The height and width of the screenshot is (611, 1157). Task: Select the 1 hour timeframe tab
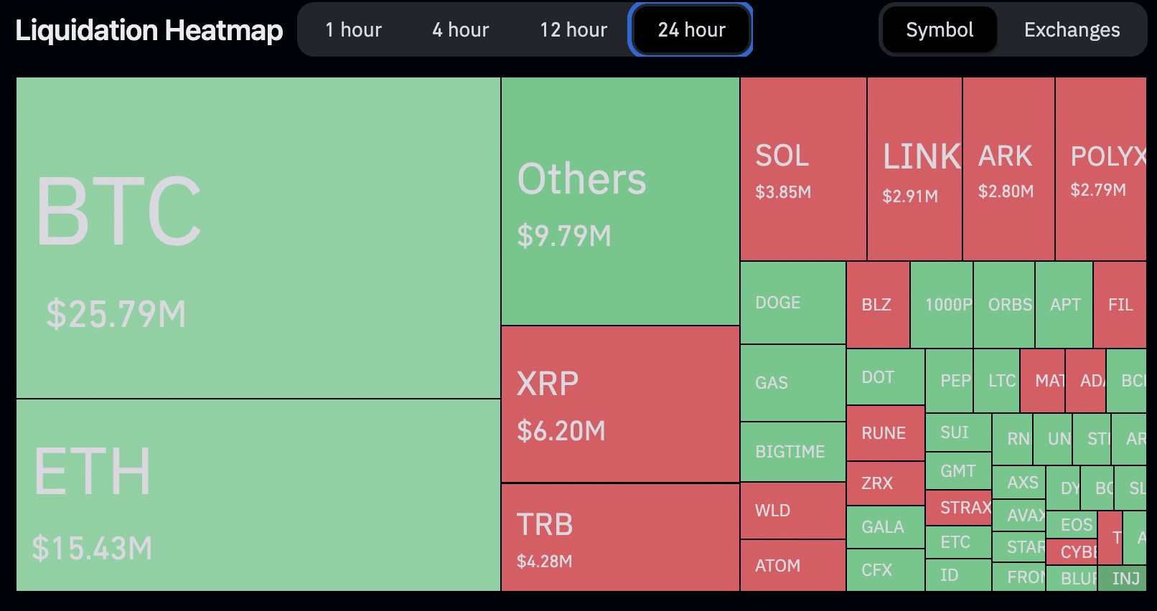[353, 30]
